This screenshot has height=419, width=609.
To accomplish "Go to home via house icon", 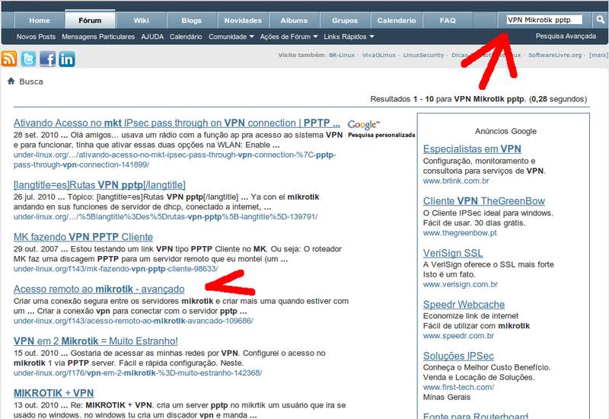I will pos(11,81).
